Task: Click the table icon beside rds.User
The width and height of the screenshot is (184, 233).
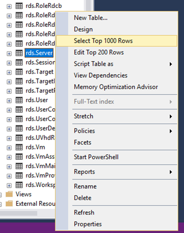Action: coord(19,100)
